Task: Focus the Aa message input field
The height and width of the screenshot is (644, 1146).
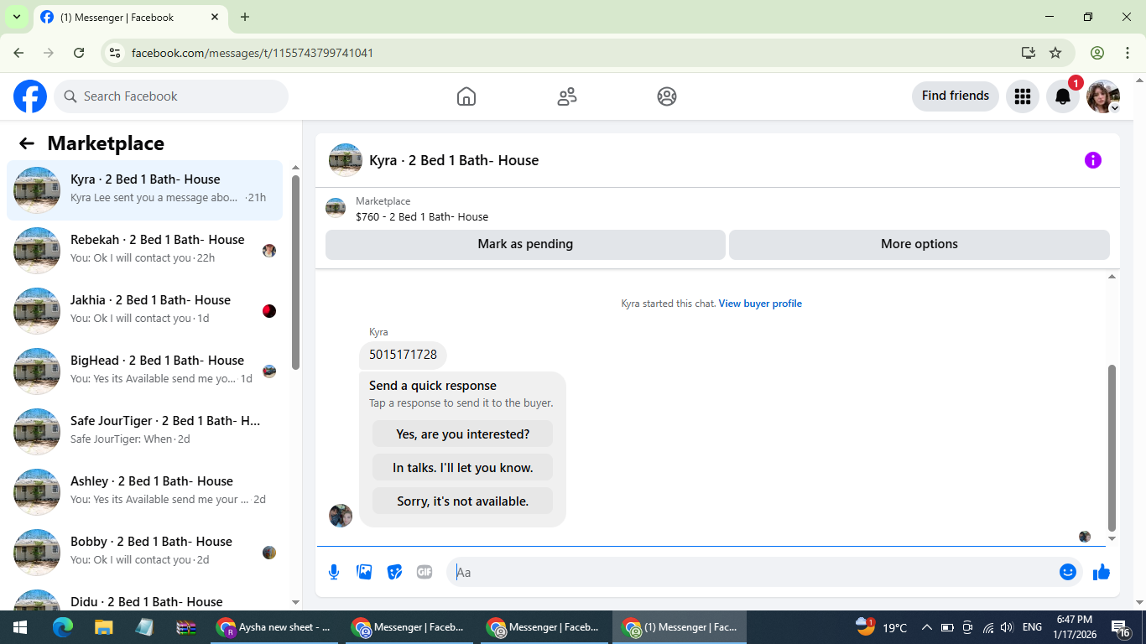Action: pyautogui.click(x=753, y=572)
